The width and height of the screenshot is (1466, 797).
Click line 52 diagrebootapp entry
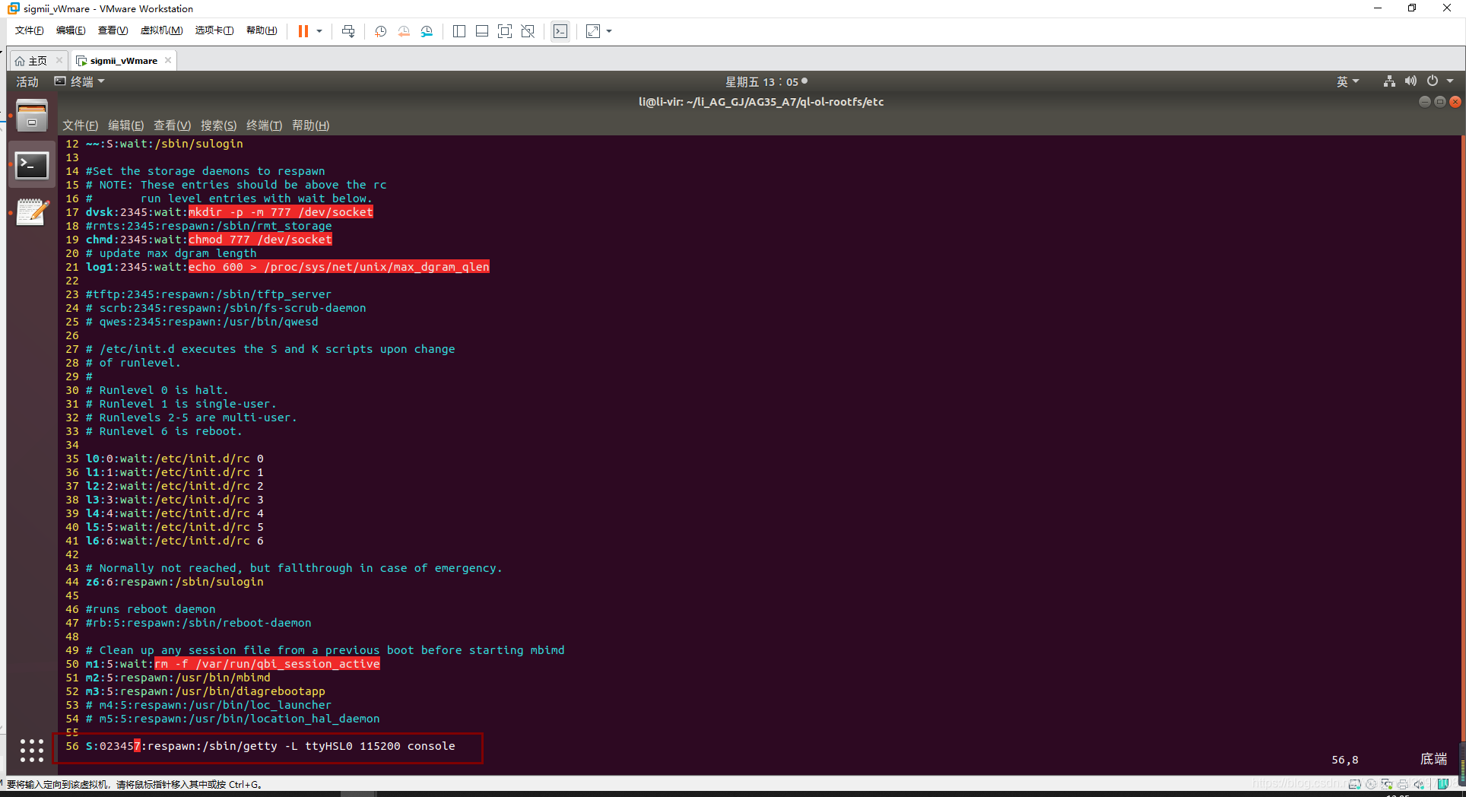205,691
